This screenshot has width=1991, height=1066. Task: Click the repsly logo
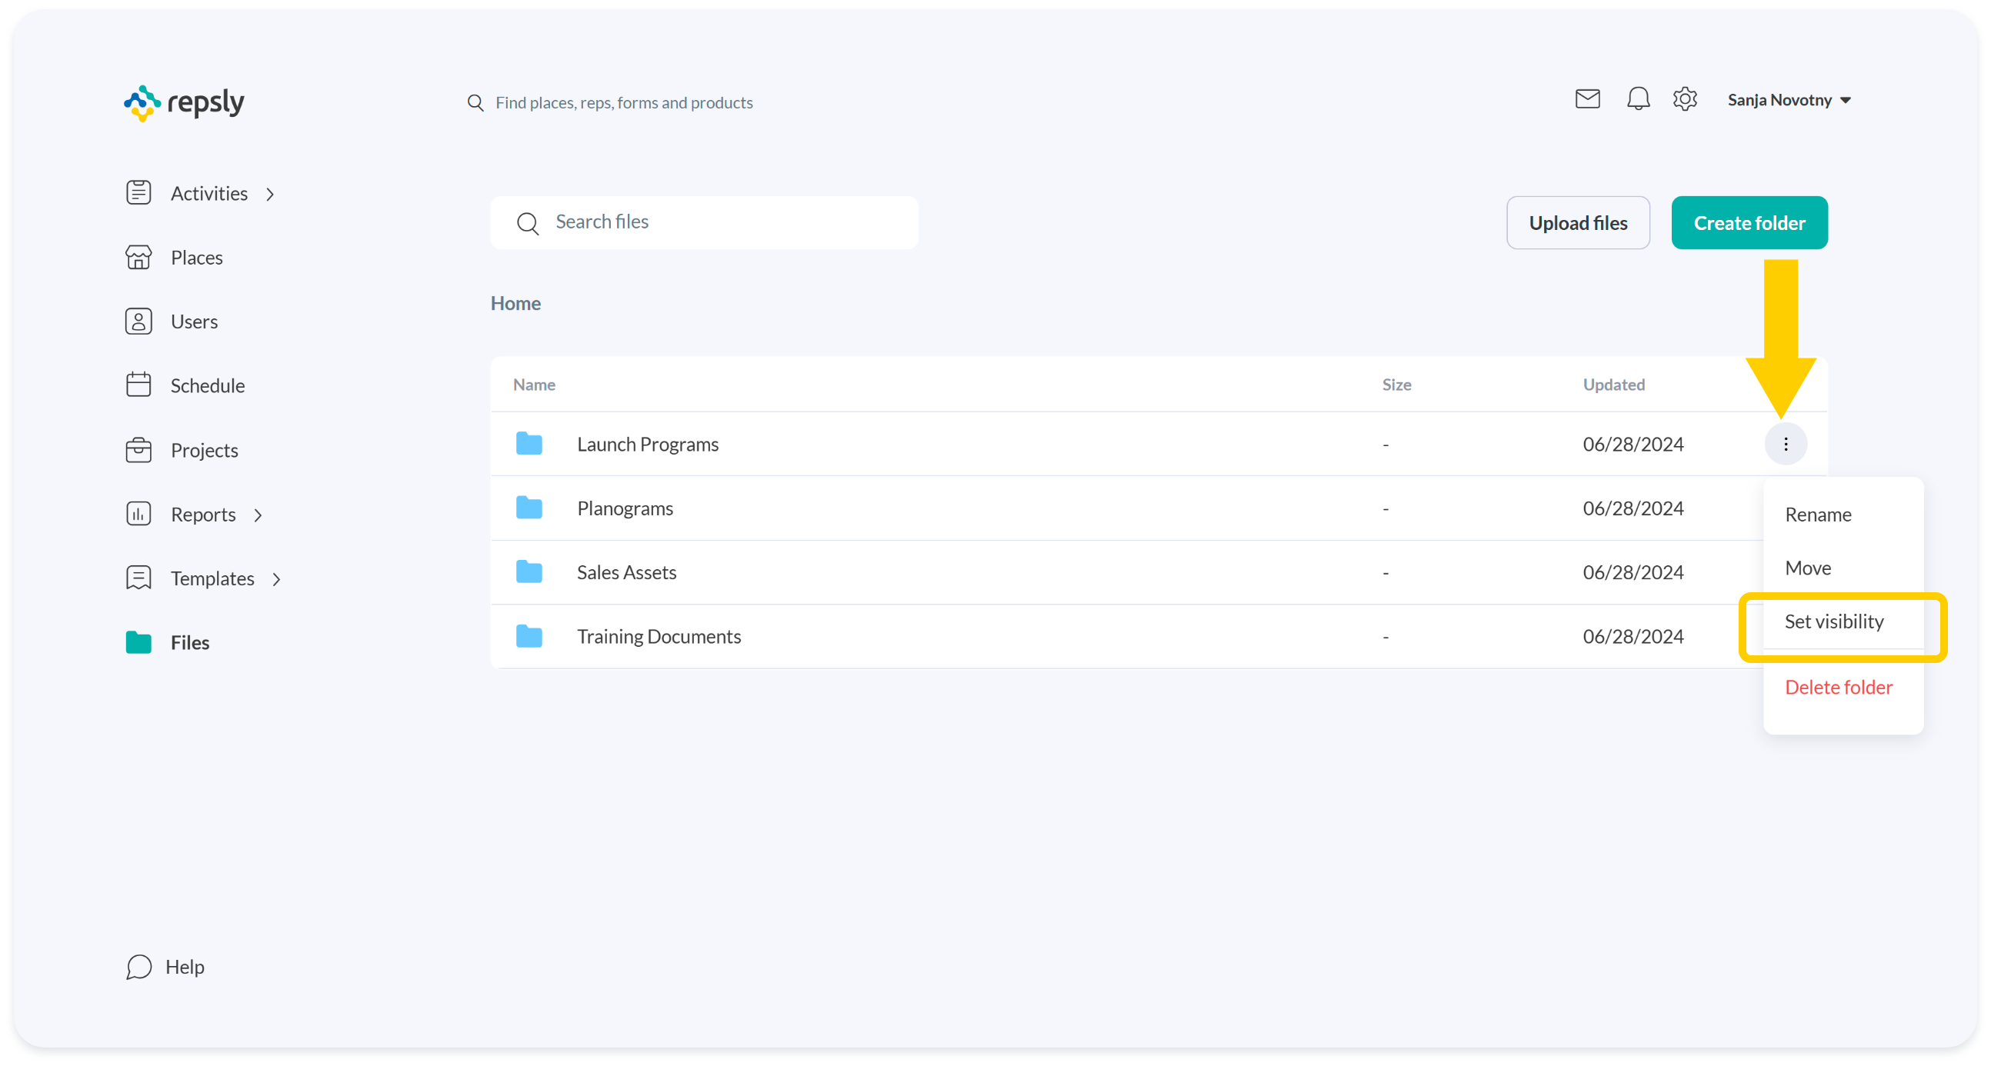(x=184, y=102)
